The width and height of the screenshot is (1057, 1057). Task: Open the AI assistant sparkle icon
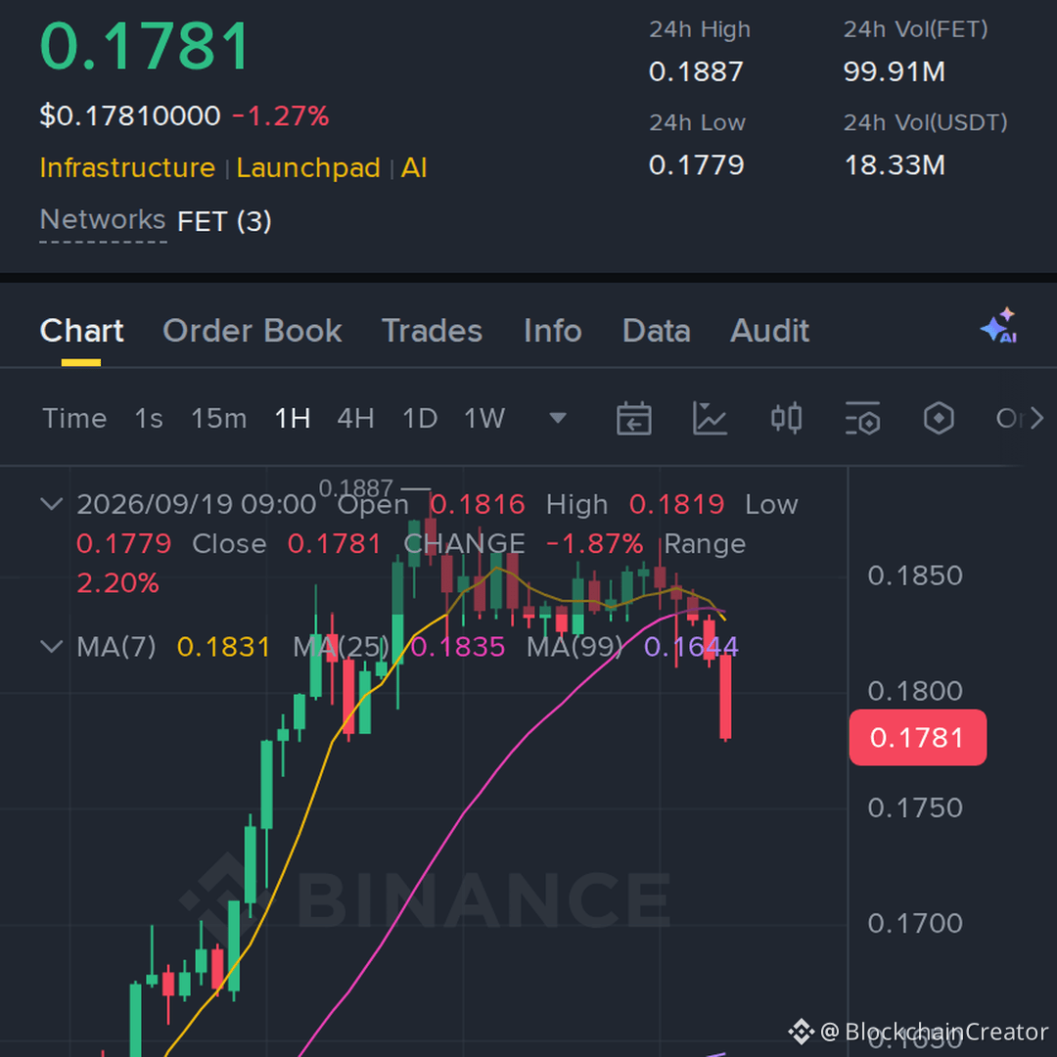pyautogui.click(x=999, y=326)
